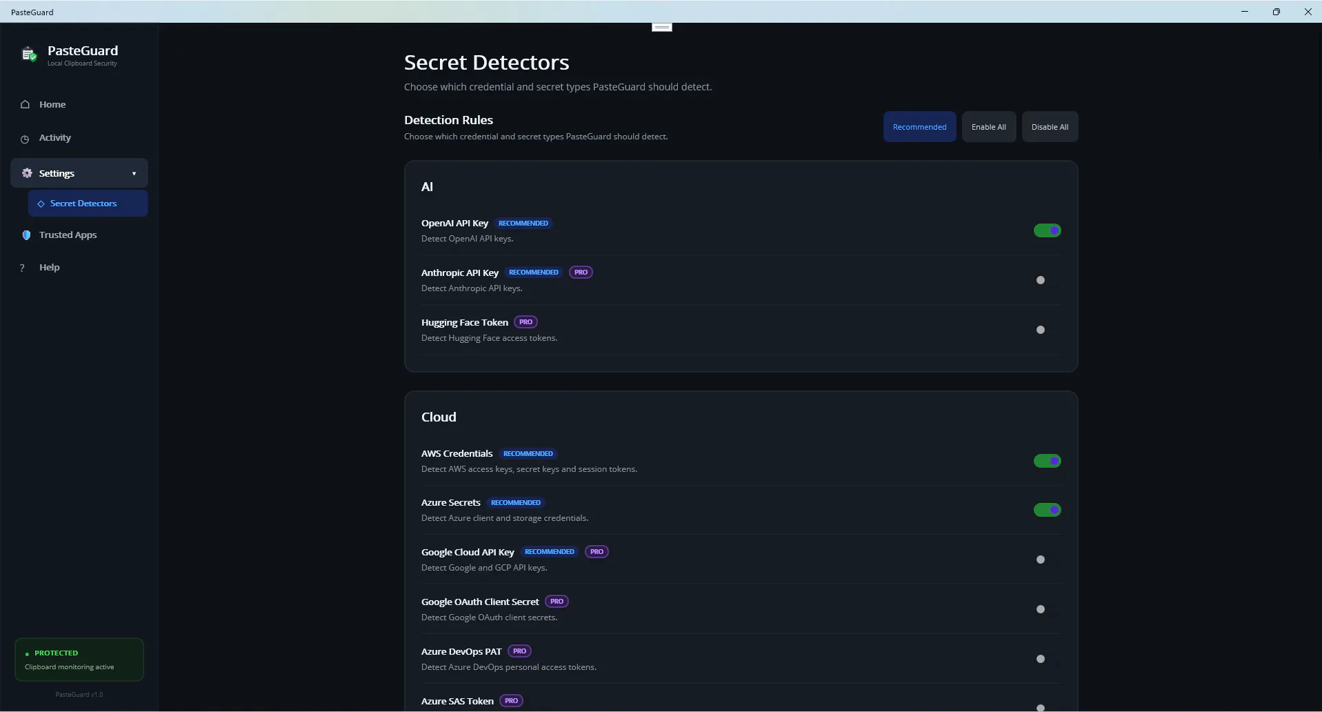1322x712 pixels.
Task: Click the Settings gear icon
Action: (x=27, y=173)
